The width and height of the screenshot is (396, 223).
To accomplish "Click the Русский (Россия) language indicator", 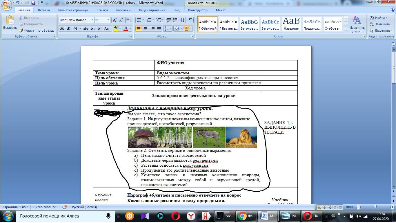I will [84, 207].
